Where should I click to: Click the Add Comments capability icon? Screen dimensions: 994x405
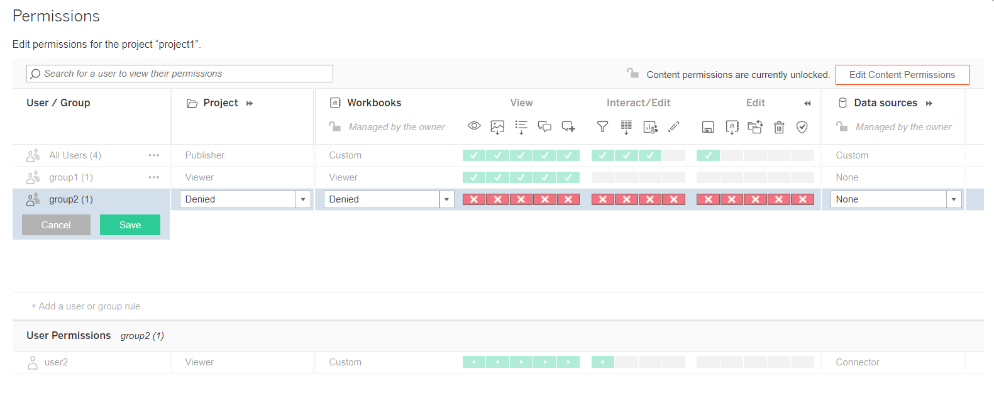tap(568, 127)
